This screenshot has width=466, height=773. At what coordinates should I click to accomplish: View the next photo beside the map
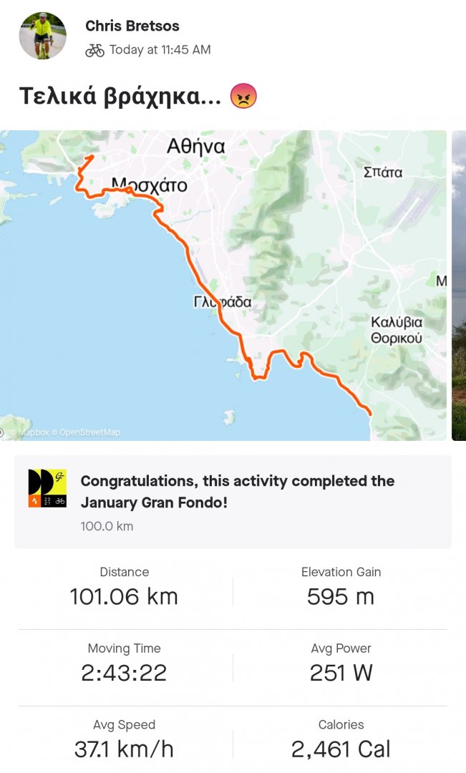click(459, 286)
